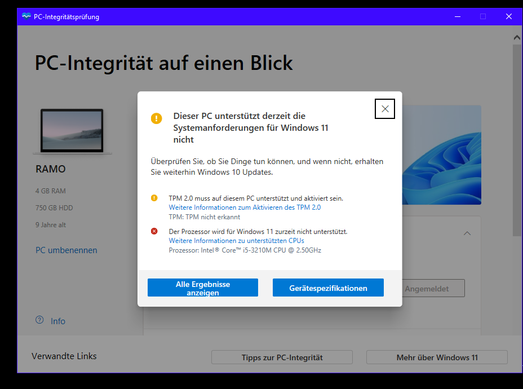Click the 'TPM: TPM nicht erkannt' text
523x389 pixels.
205,217
